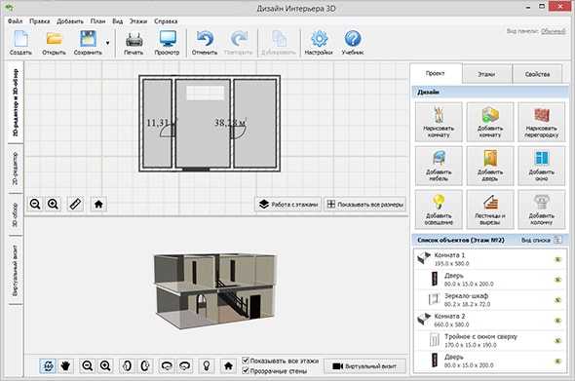
Task: Create a new project with Создать
Action: [20, 43]
